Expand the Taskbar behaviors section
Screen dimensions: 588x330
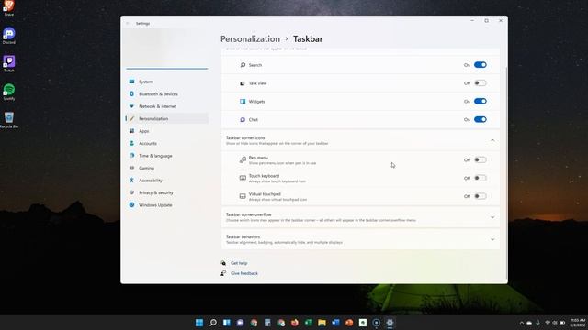coord(492,239)
